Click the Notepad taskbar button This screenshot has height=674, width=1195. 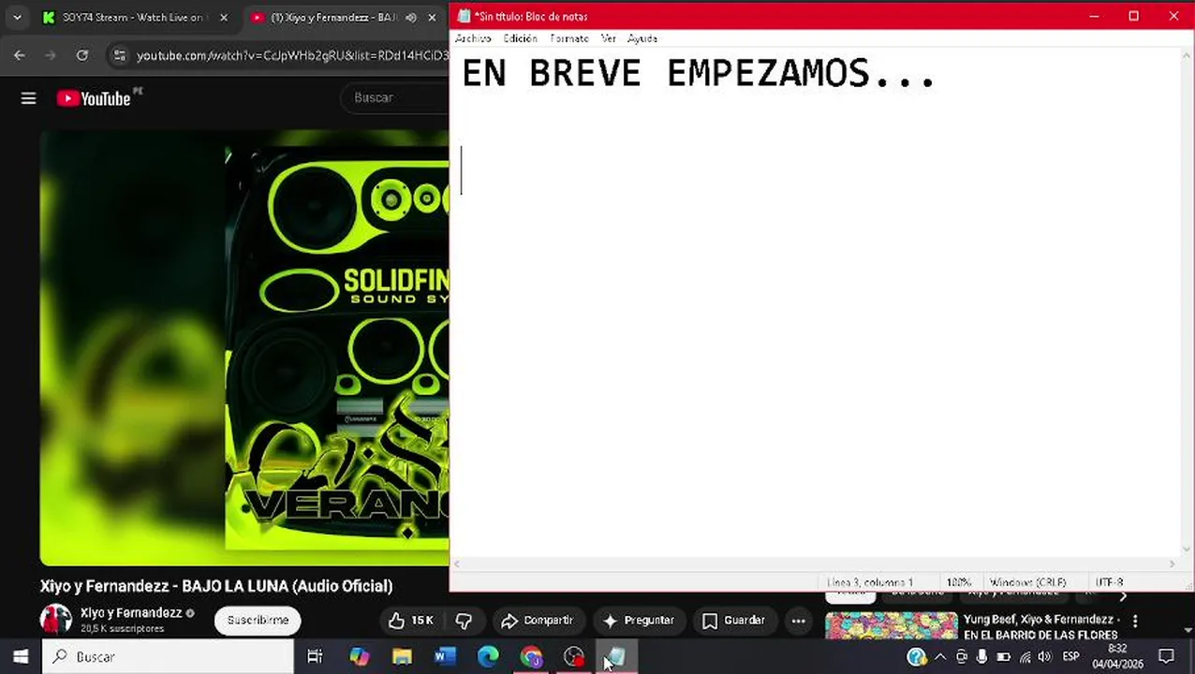(x=617, y=656)
